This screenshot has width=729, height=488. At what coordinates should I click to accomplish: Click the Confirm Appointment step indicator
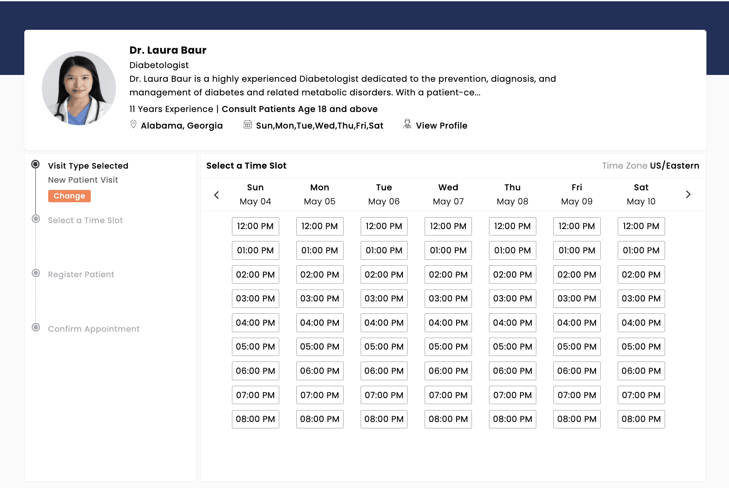[x=36, y=328]
